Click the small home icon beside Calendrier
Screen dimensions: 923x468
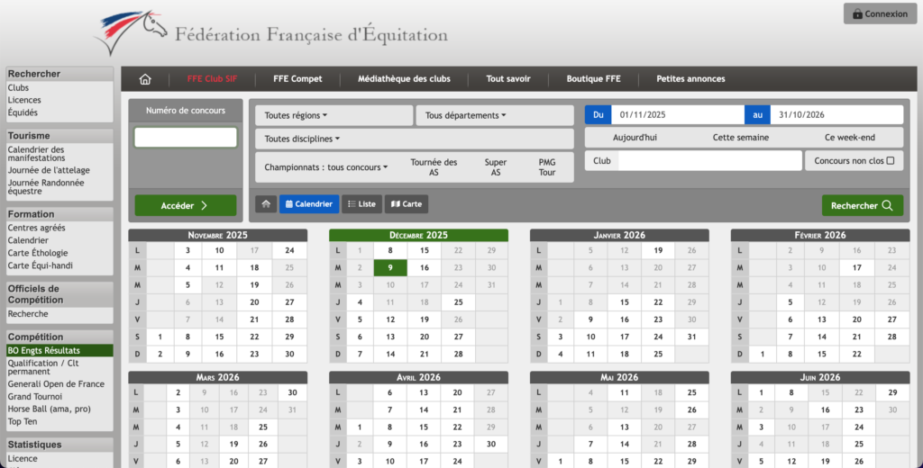pos(266,204)
